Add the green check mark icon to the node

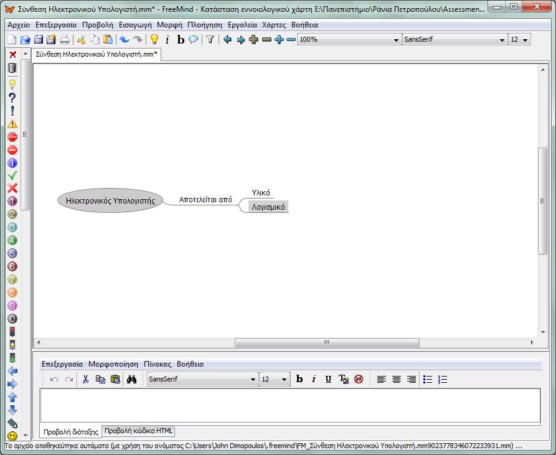[x=12, y=176]
